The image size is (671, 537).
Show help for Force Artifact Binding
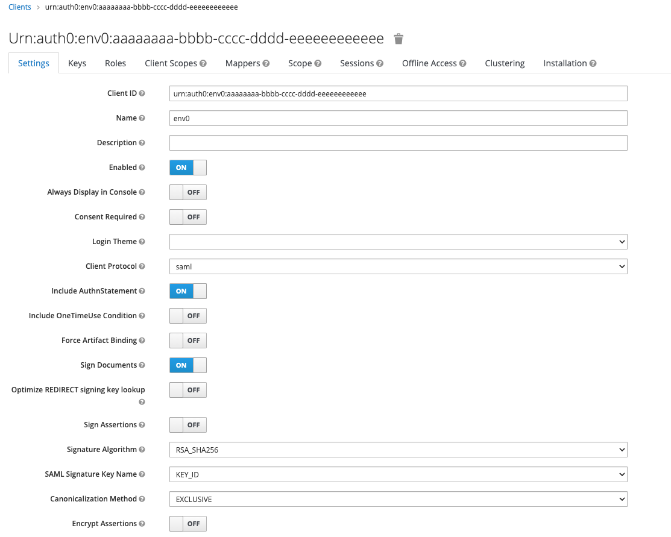click(142, 341)
